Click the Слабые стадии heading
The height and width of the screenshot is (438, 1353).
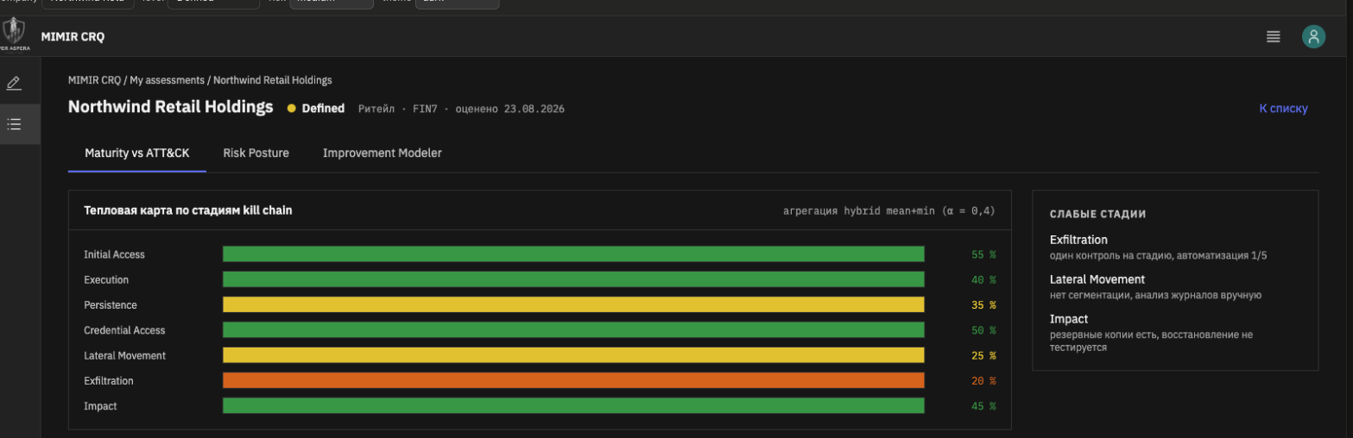tap(1097, 214)
